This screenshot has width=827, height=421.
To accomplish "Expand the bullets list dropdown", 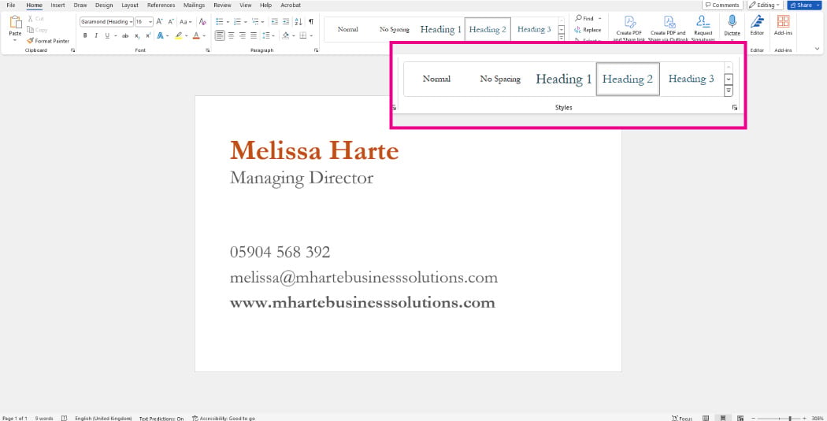I will pos(228,21).
